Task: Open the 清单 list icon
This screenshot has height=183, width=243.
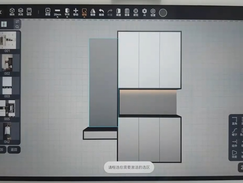Action: [x=127, y=12]
